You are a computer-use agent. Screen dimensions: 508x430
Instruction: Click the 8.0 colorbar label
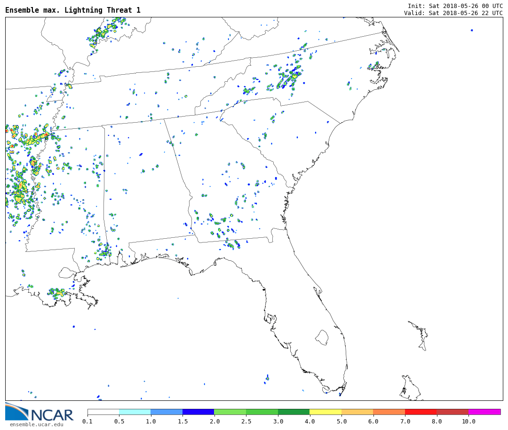(x=437, y=421)
